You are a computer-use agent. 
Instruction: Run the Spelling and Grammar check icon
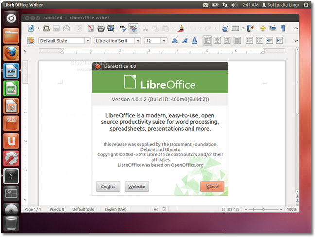pos(123,28)
